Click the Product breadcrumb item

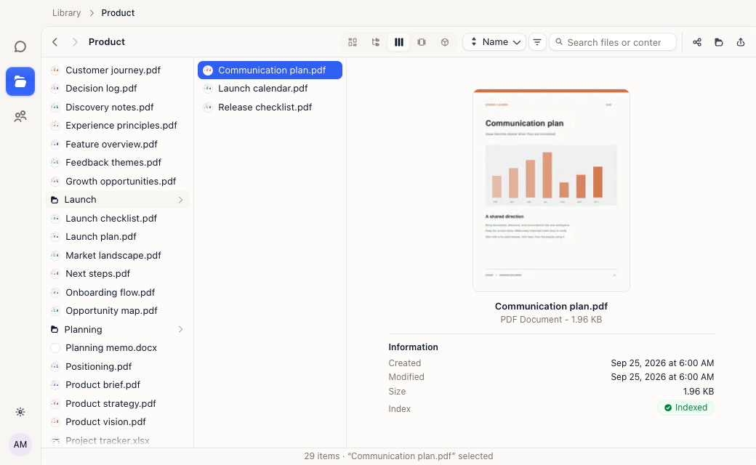[118, 13]
